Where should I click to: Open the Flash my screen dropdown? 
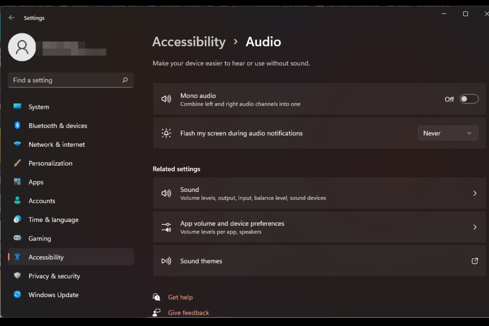[x=447, y=133]
